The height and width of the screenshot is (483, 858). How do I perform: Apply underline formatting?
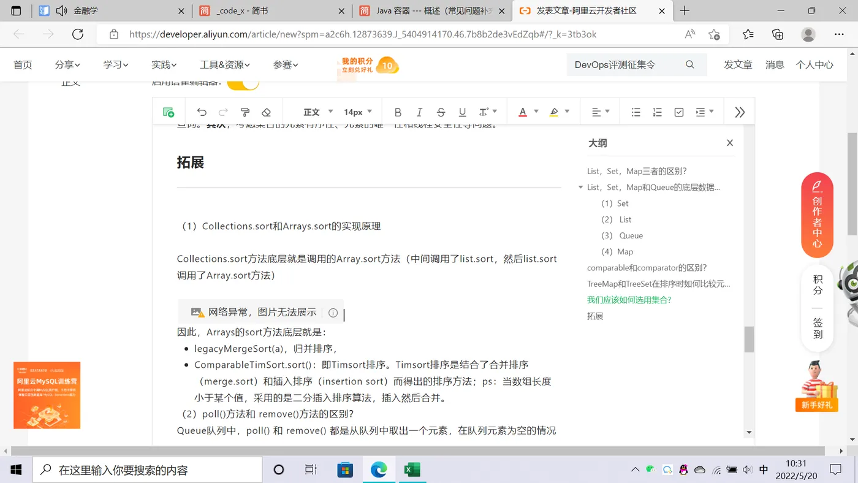pyautogui.click(x=462, y=112)
